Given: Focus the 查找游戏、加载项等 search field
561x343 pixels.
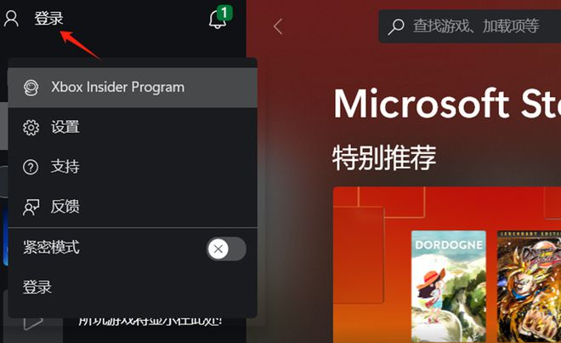Looking at the screenshot, I should (470, 26).
